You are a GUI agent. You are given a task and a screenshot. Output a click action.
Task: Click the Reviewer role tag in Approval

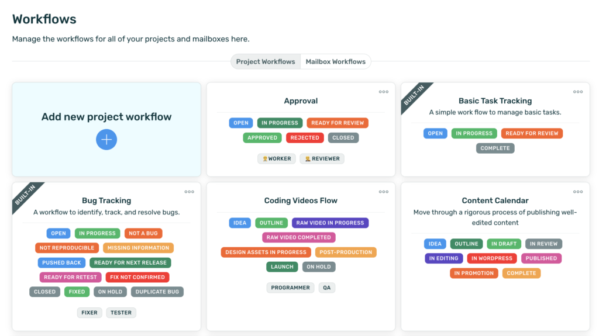click(322, 158)
